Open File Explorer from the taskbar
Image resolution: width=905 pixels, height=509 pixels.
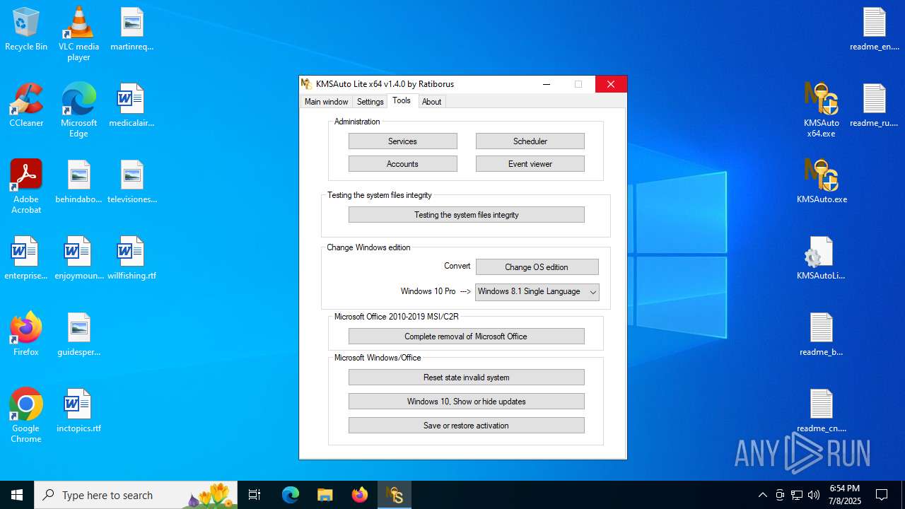click(325, 495)
